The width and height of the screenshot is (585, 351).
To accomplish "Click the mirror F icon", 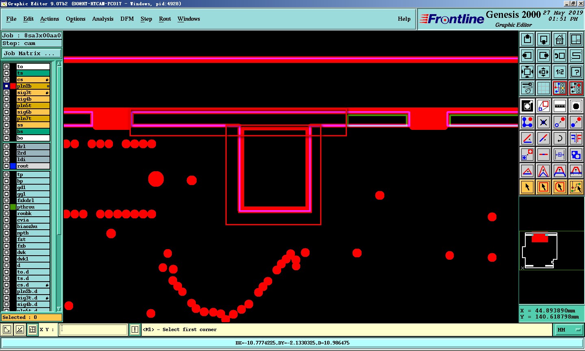I will (x=576, y=138).
